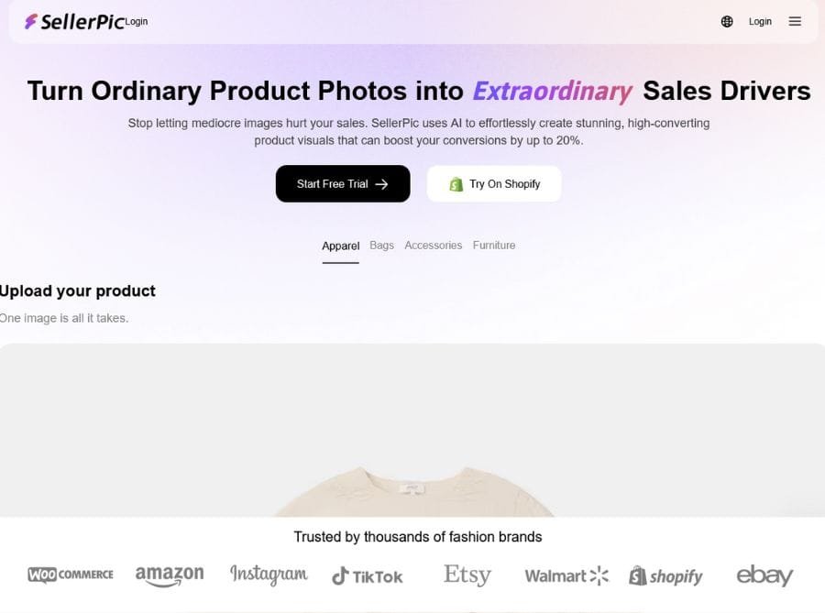Click the eBay brand logo
This screenshot has width=825, height=613.
click(764, 575)
